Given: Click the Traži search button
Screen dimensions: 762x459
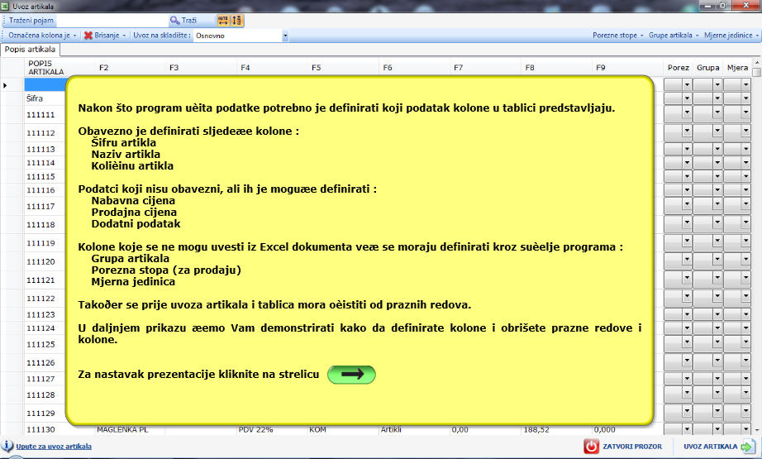Looking at the screenshot, I should (x=183, y=21).
